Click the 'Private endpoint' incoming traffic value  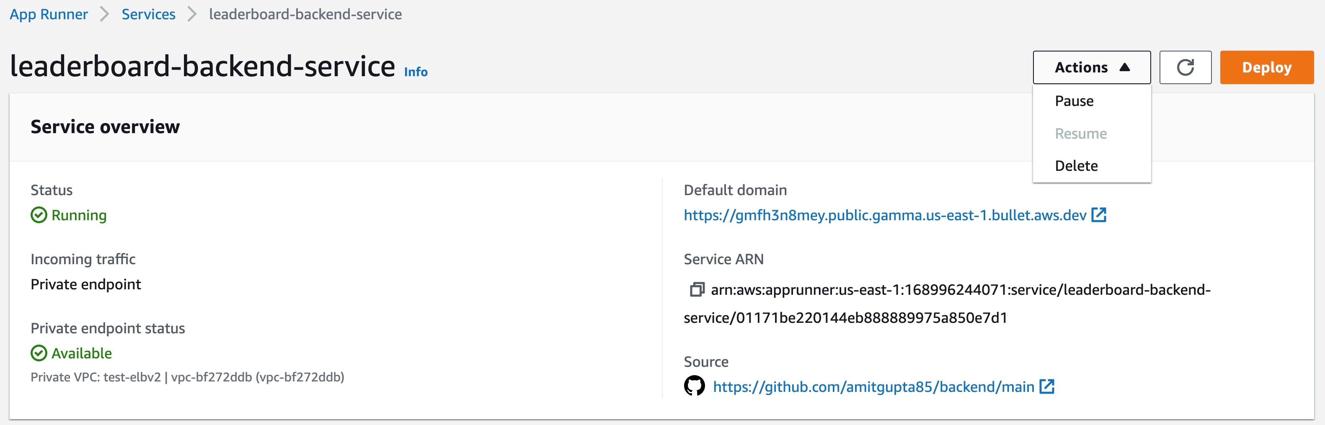point(85,284)
